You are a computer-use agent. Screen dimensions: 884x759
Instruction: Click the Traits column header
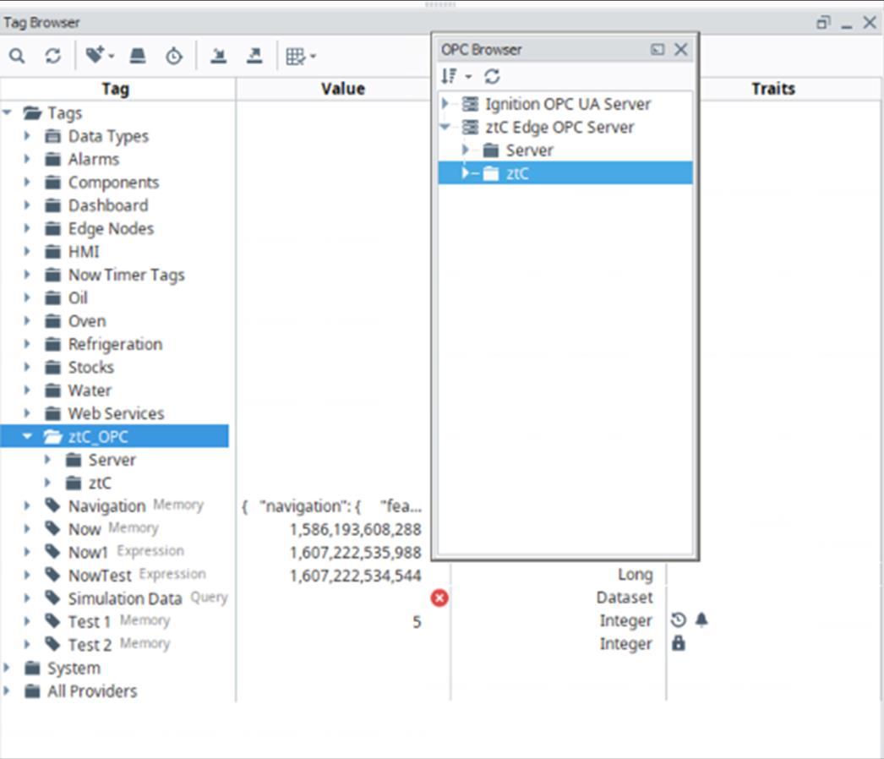click(773, 89)
